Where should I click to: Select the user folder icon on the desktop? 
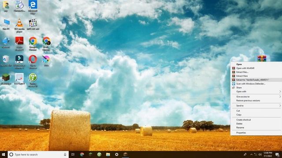6,6
